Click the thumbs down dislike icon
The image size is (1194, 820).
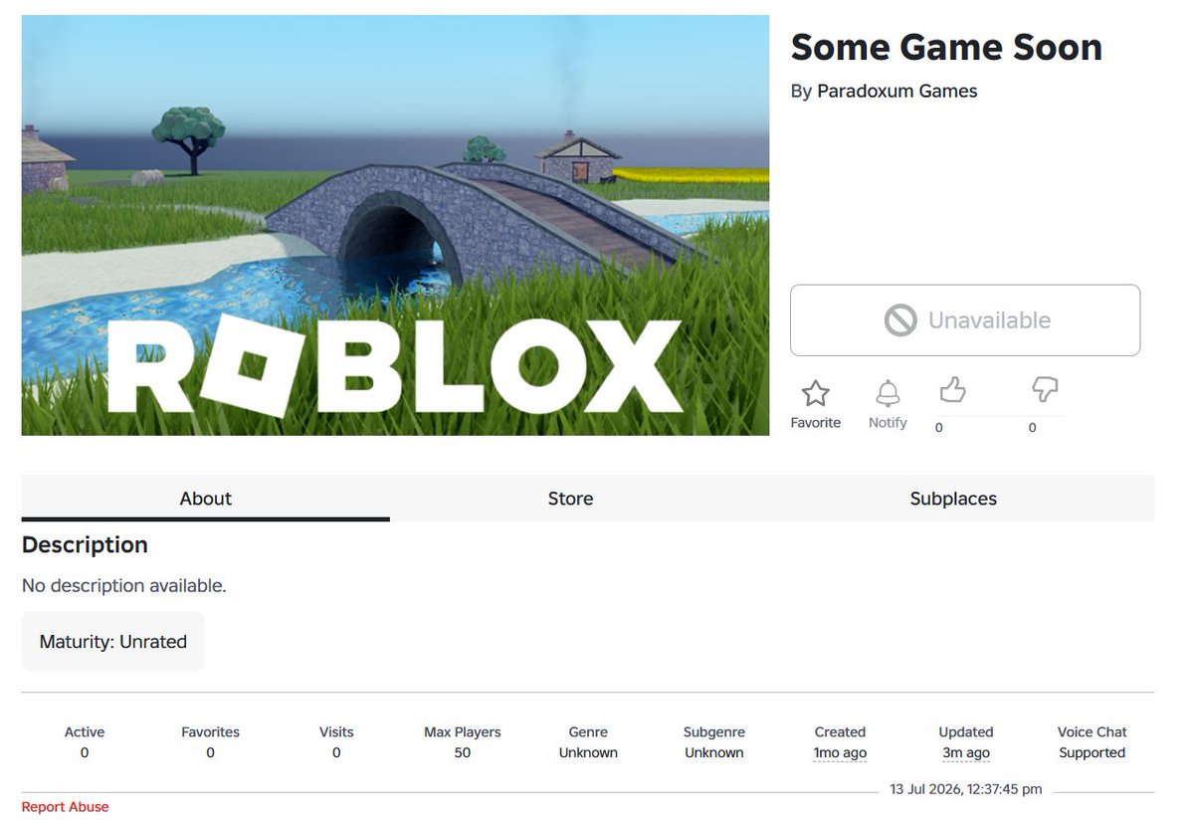(x=1045, y=390)
